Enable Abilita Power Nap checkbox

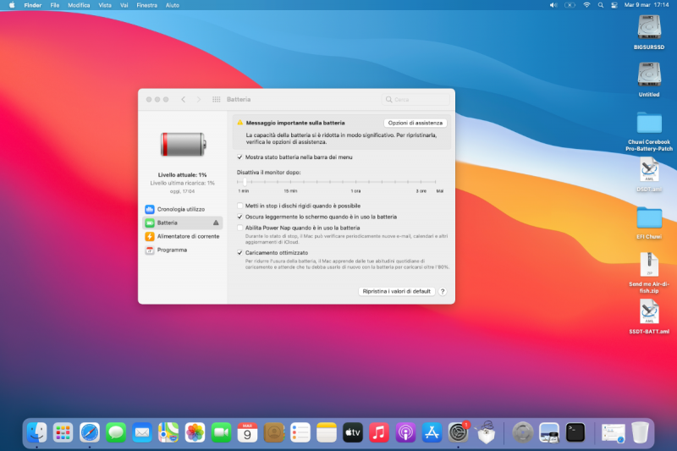coord(240,228)
